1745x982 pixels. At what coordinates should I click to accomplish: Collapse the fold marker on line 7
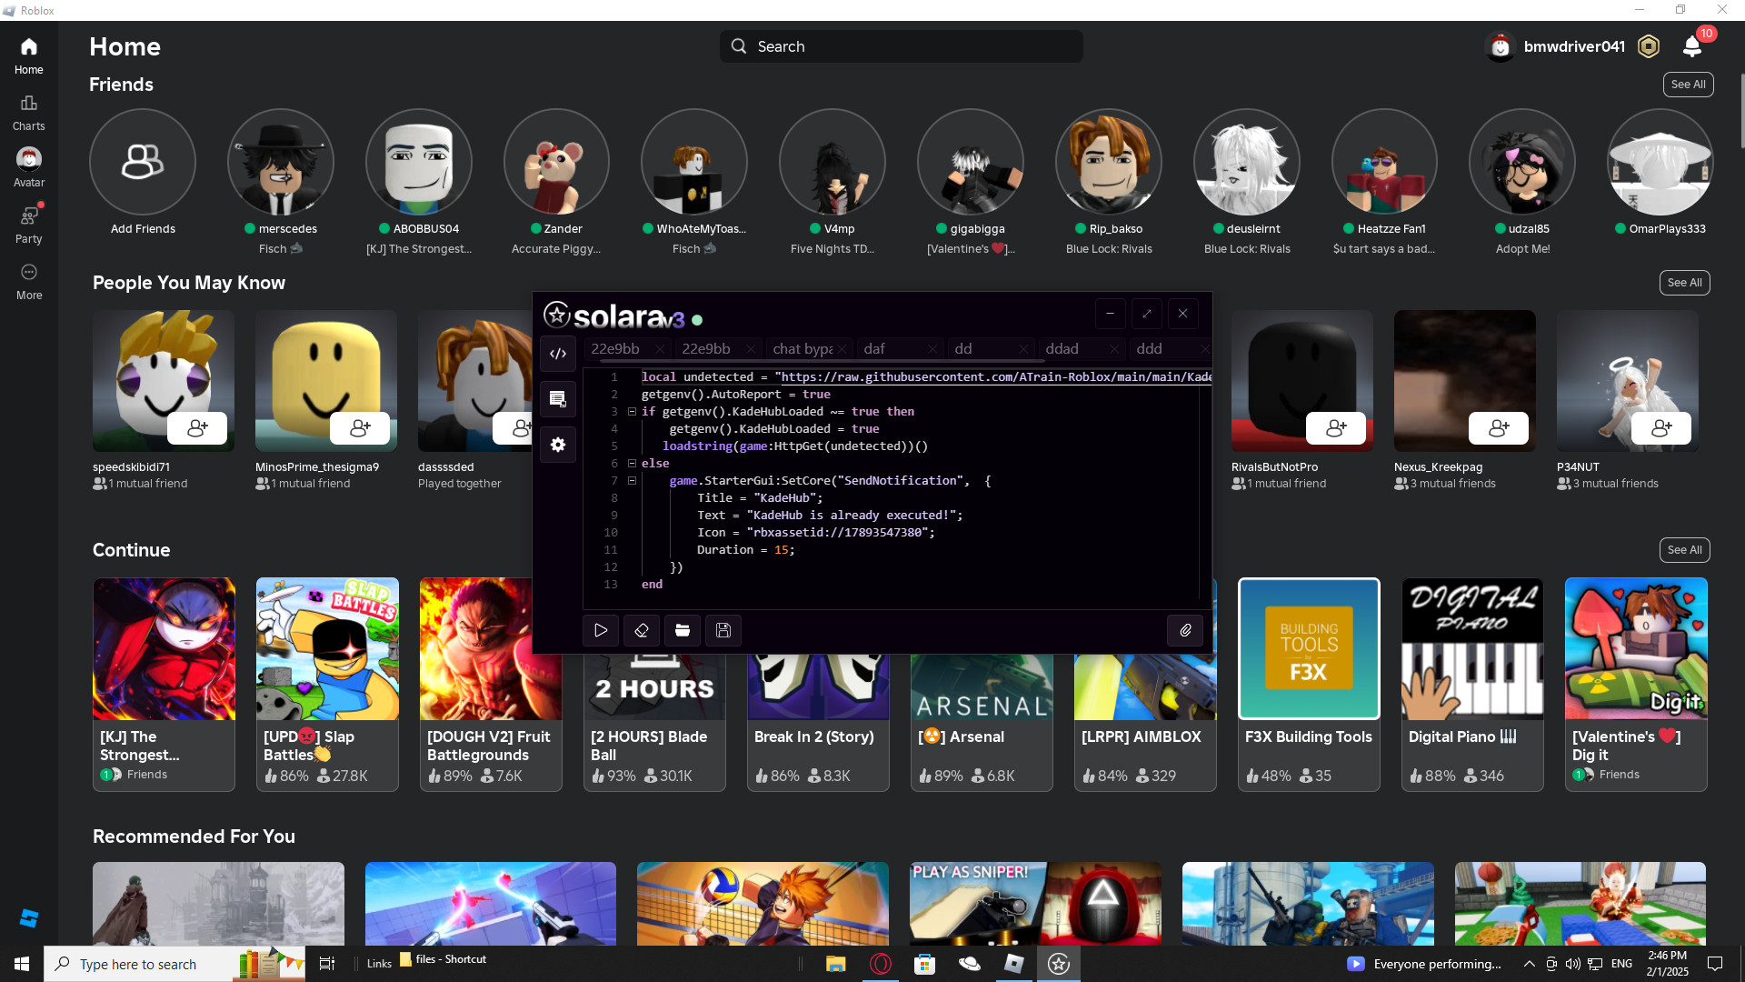tap(632, 481)
